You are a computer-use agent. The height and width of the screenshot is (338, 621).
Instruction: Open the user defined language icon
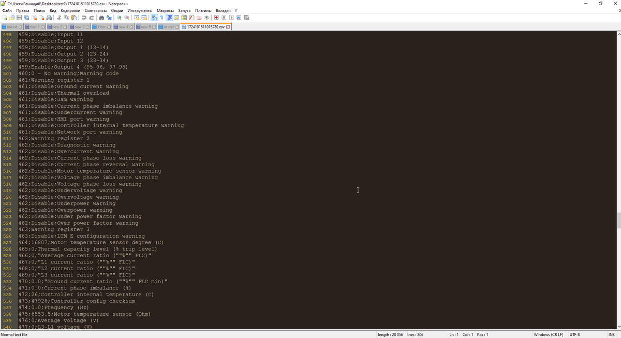point(177,17)
